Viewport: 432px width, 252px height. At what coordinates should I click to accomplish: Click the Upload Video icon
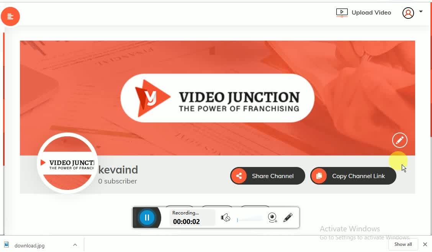[x=342, y=13]
